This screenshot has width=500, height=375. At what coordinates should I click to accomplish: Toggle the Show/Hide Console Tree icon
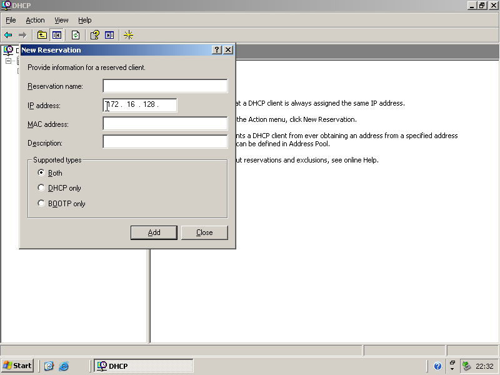pyautogui.click(x=57, y=35)
